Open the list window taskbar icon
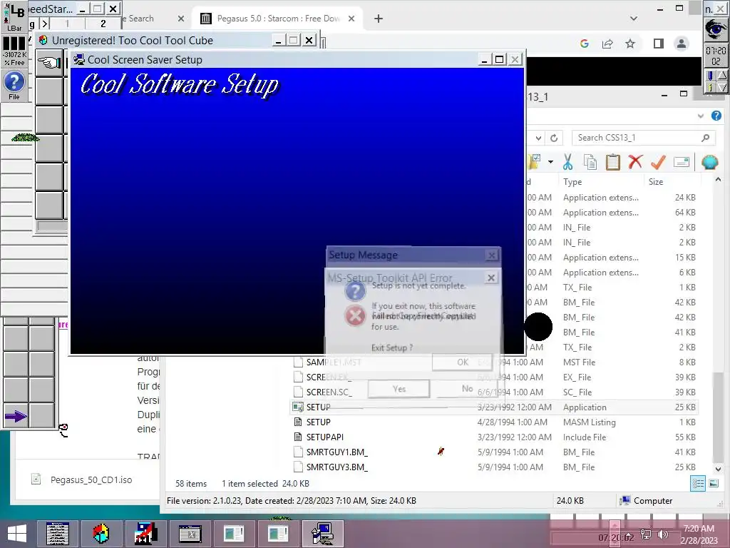Viewport: 730px width, 548px height. [58, 534]
